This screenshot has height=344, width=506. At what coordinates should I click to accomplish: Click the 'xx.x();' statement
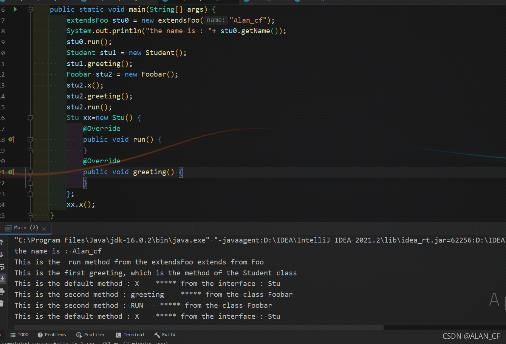coord(81,205)
